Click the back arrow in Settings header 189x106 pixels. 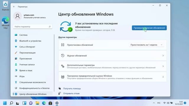click(14, 6)
